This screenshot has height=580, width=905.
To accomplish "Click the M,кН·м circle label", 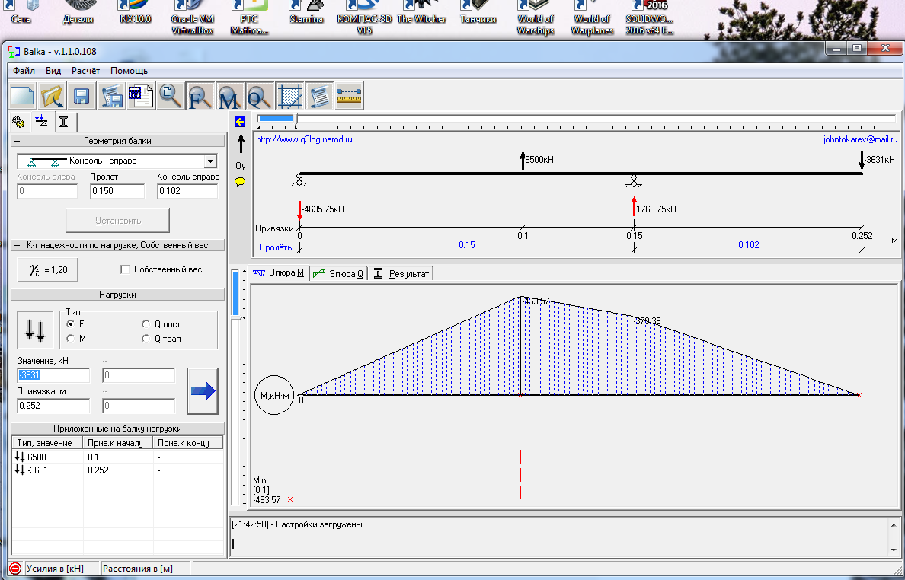I will 274,395.
